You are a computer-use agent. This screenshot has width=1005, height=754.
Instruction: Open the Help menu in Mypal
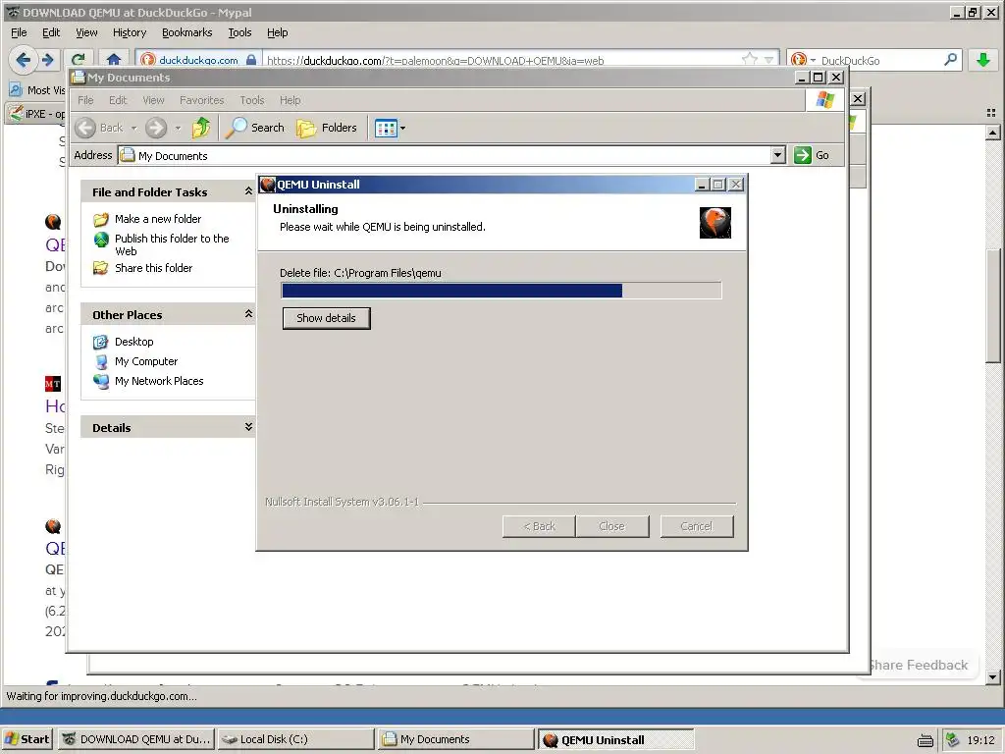click(x=277, y=32)
